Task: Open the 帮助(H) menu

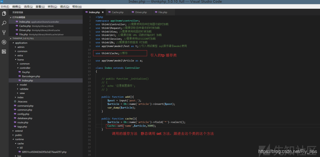Action: tap(77, 7)
